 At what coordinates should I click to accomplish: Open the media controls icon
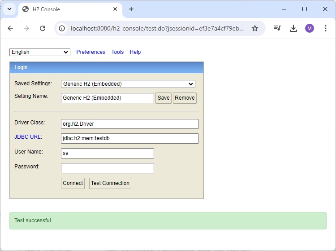pos(277,28)
